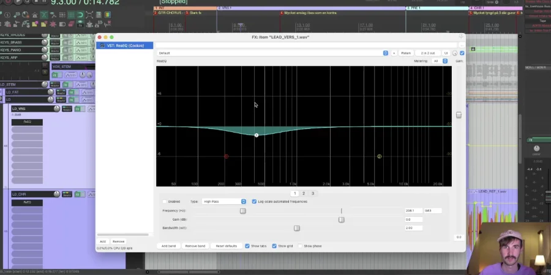The height and width of the screenshot is (275, 551).
Task: Toggle mute button on VOX_STEM track
Action: coord(45,65)
